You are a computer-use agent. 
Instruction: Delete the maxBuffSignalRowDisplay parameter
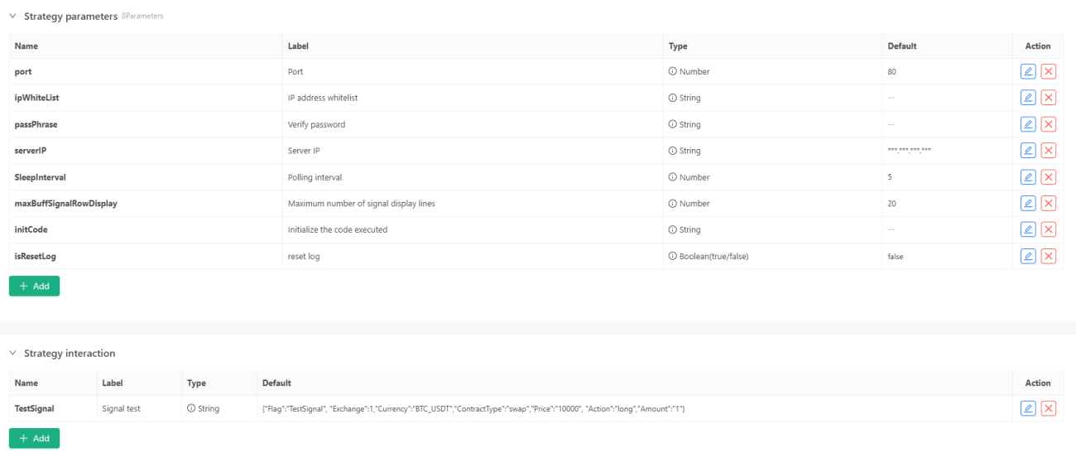pyautogui.click(x=1048, y=203)
